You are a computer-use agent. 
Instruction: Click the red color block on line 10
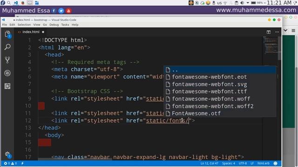pyautogui.click(x=41, y=106)
